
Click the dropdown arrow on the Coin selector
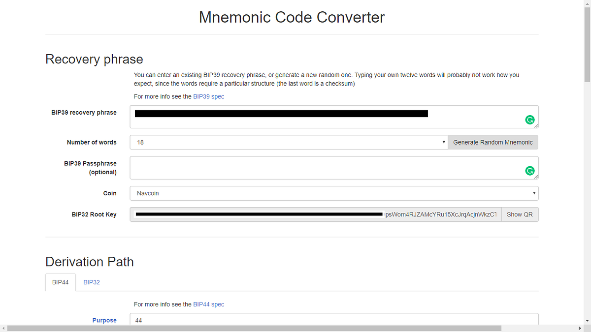[x=534, y=193]
